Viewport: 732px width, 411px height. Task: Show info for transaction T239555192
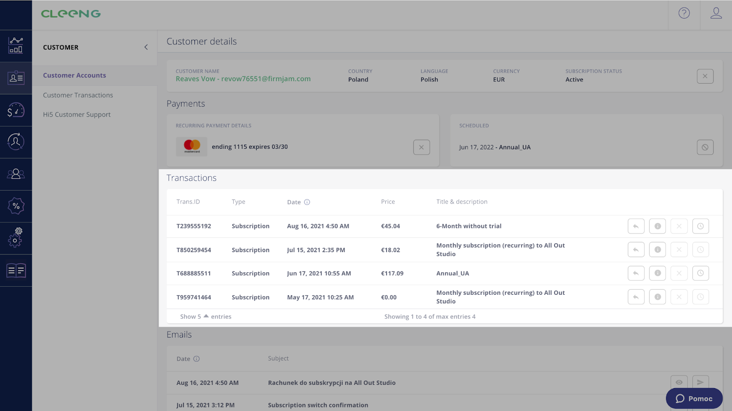(657, 226)
